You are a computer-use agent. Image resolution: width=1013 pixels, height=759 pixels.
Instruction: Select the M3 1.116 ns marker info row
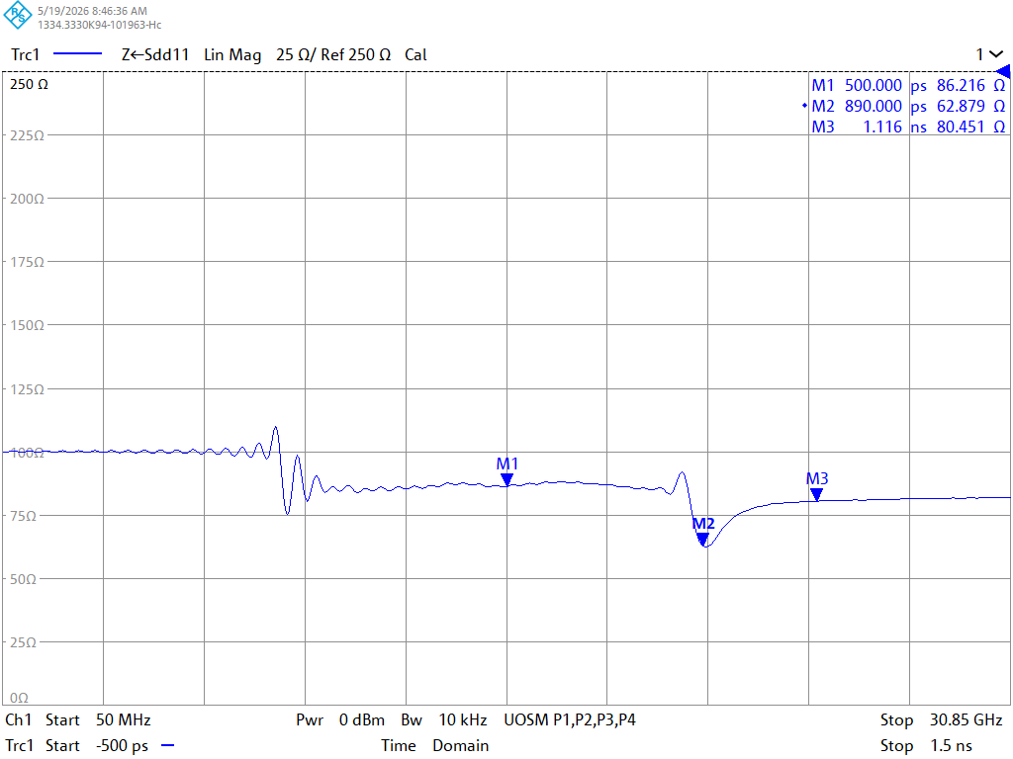(x=908, y=126)
